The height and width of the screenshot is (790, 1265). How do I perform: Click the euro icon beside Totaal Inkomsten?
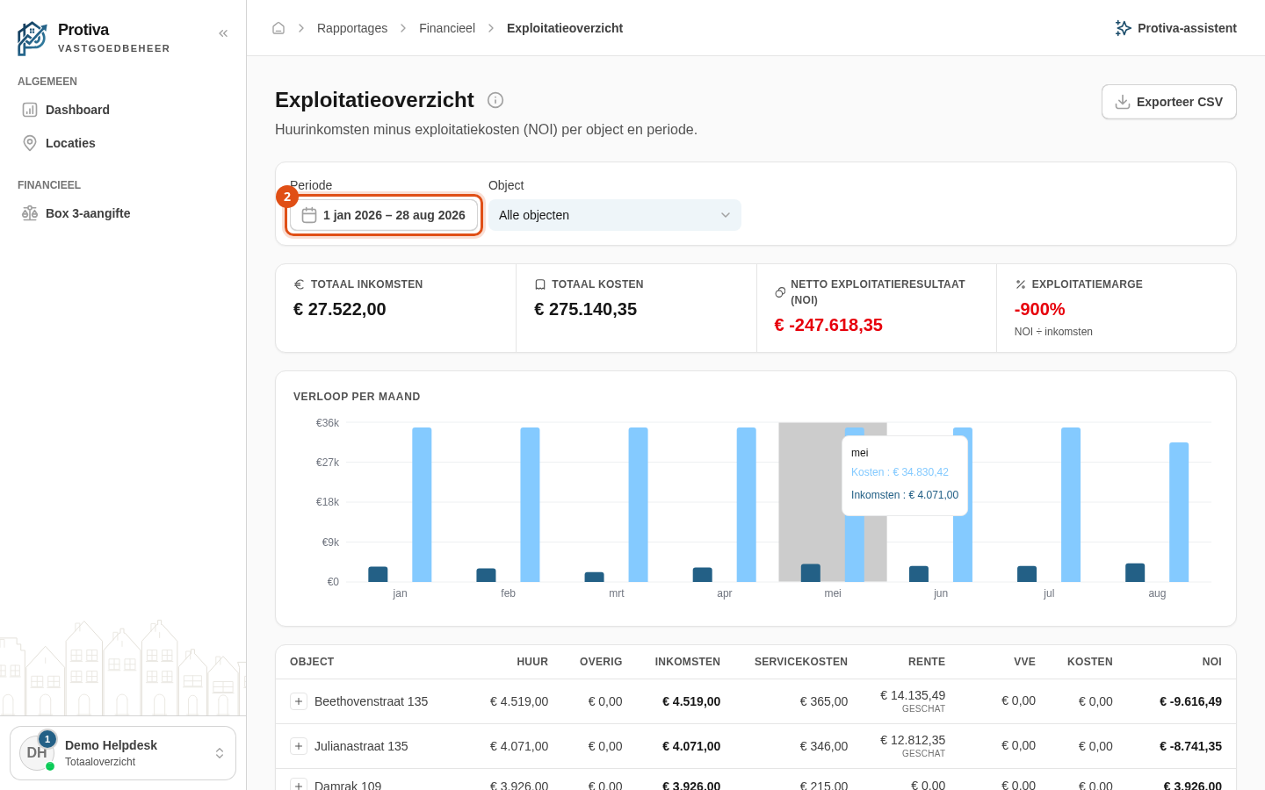(299, 284)
